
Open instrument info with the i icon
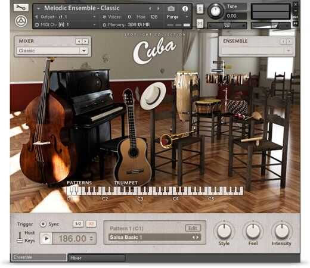(185, 8)
